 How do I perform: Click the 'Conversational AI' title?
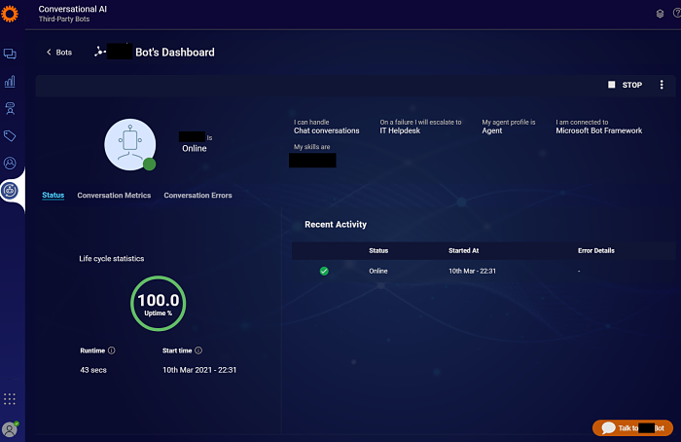pos(73,9)
